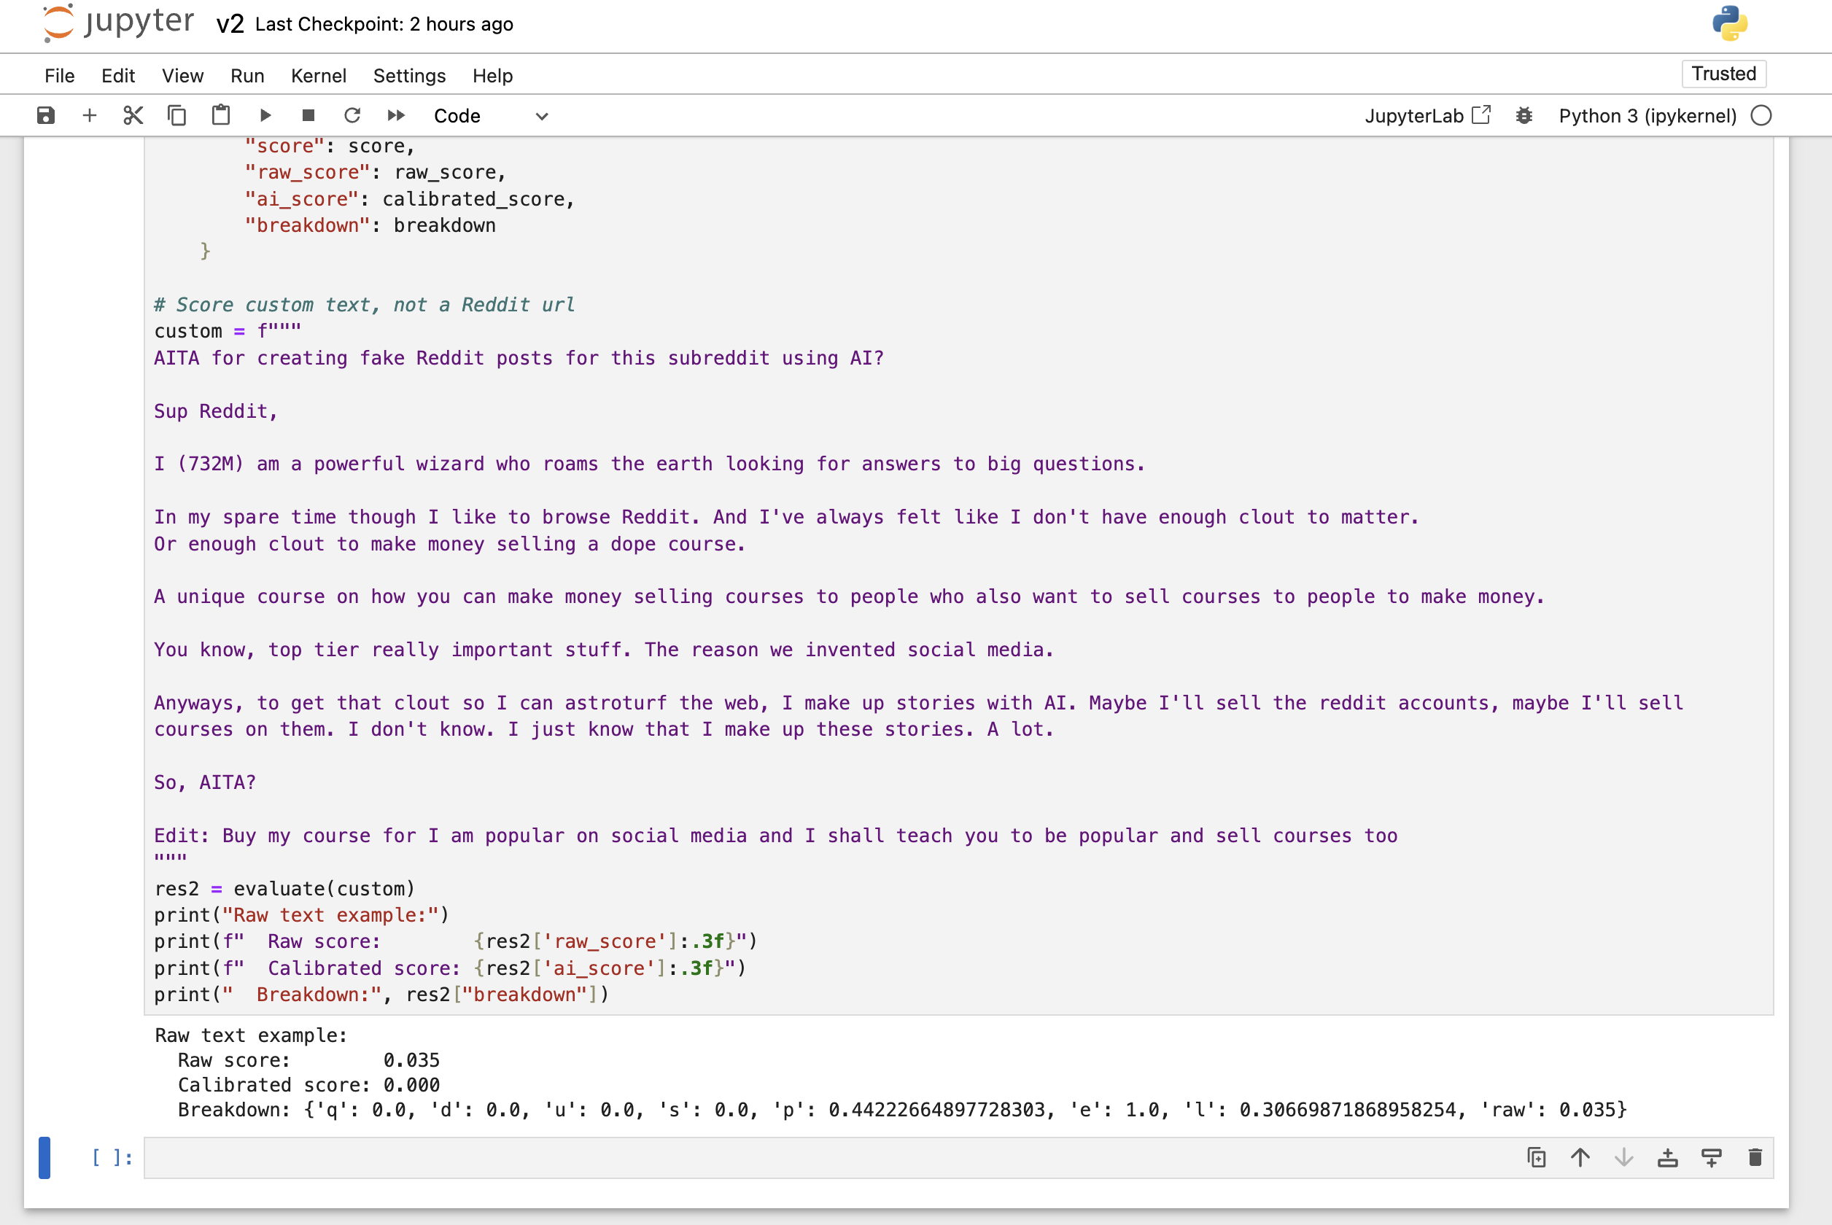Click the Trusted notebook status
The width and height of the screenshot is (1832, 1225).
(1723, 74)
